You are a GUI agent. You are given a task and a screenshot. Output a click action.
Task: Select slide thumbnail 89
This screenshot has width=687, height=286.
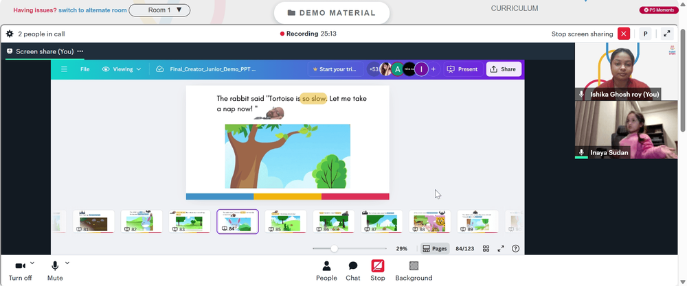tap(478, 222)
